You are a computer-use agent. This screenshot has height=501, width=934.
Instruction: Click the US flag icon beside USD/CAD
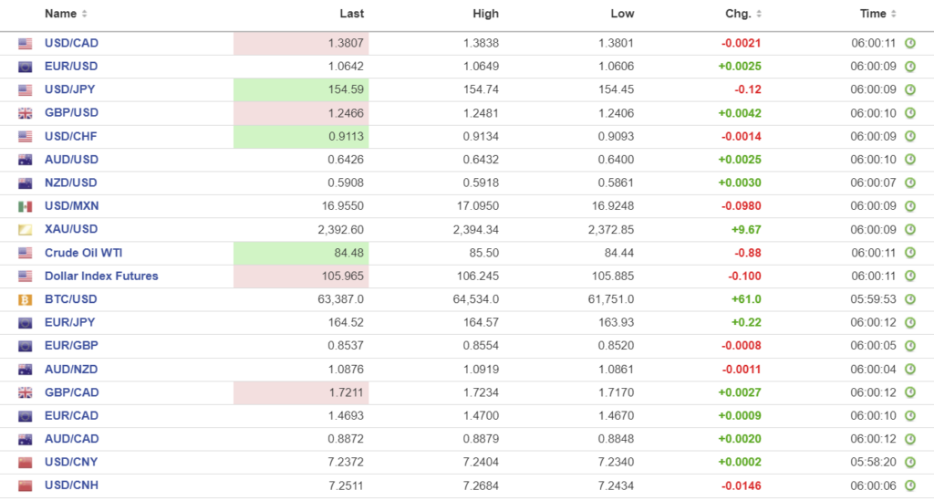[26, 44]
